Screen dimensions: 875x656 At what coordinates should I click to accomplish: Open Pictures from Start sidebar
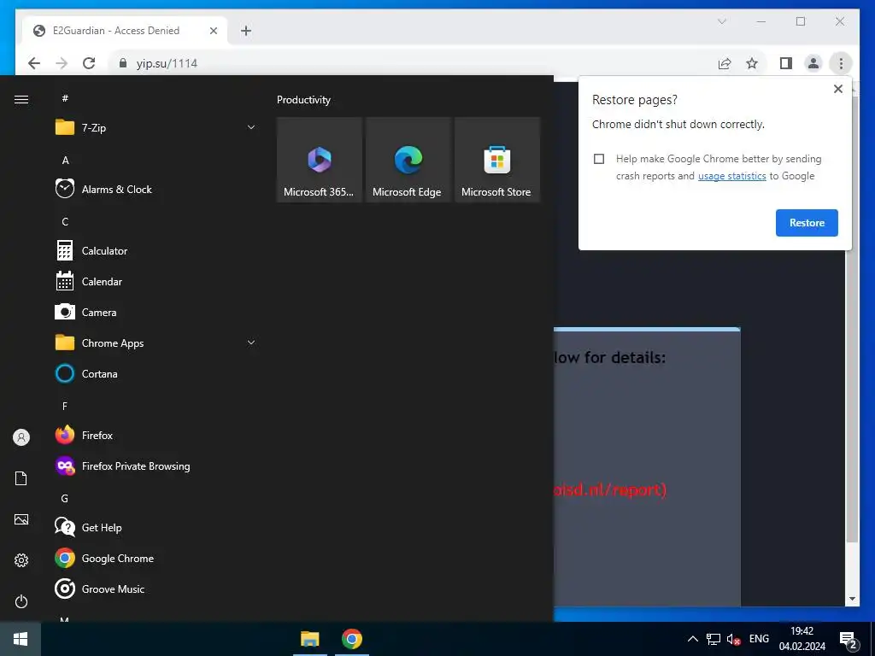click(21, 519)
